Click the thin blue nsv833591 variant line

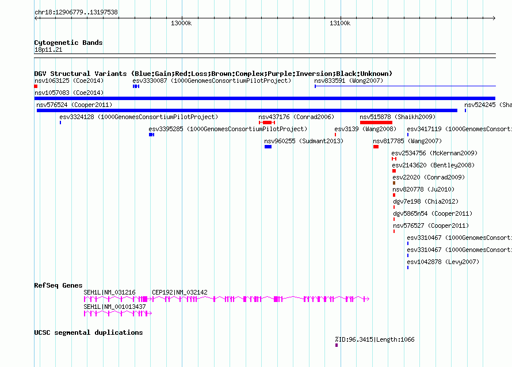[405, 86]
